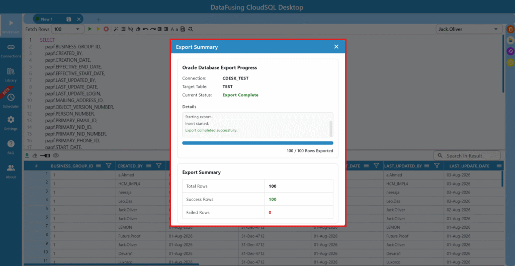
Task: Click the eraser icon above results grid
Action: 35,155
